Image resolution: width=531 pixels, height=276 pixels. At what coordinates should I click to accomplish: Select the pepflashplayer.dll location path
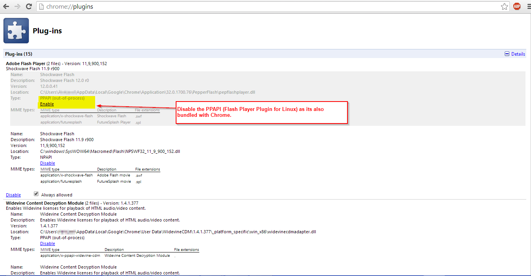pos(148,92)
